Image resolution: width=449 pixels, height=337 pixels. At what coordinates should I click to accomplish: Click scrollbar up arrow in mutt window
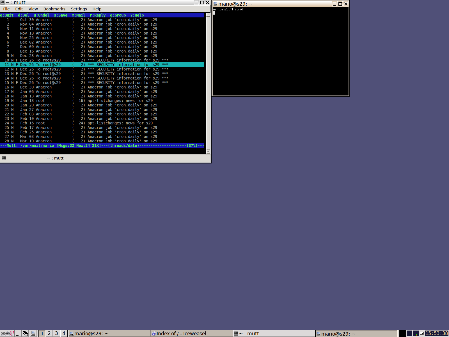click(208, 15)
